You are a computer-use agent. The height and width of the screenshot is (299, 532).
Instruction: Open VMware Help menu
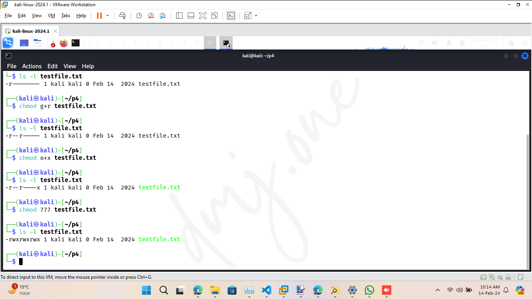tap(81, 16)
